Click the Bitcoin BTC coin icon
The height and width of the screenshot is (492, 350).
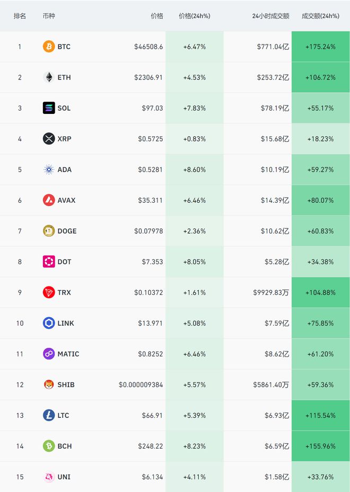click(49, 47)
